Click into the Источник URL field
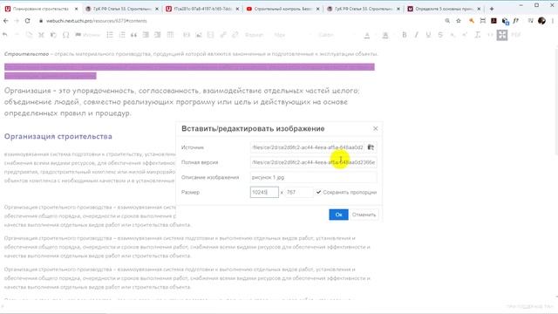Viewport: 558px width, 314px height. (x=307, y=147)
